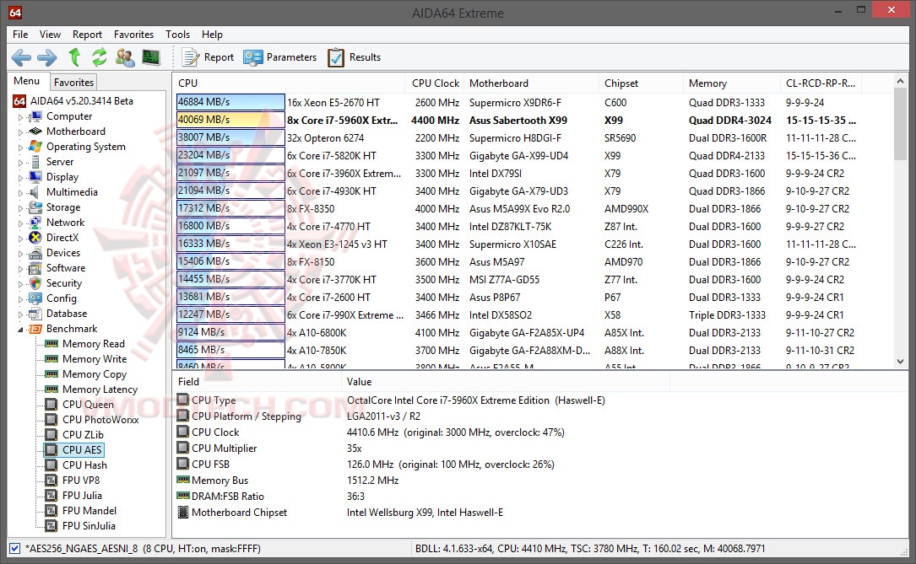
Task: Sort by the Chipset column header
Action: (x=641, y=83)
